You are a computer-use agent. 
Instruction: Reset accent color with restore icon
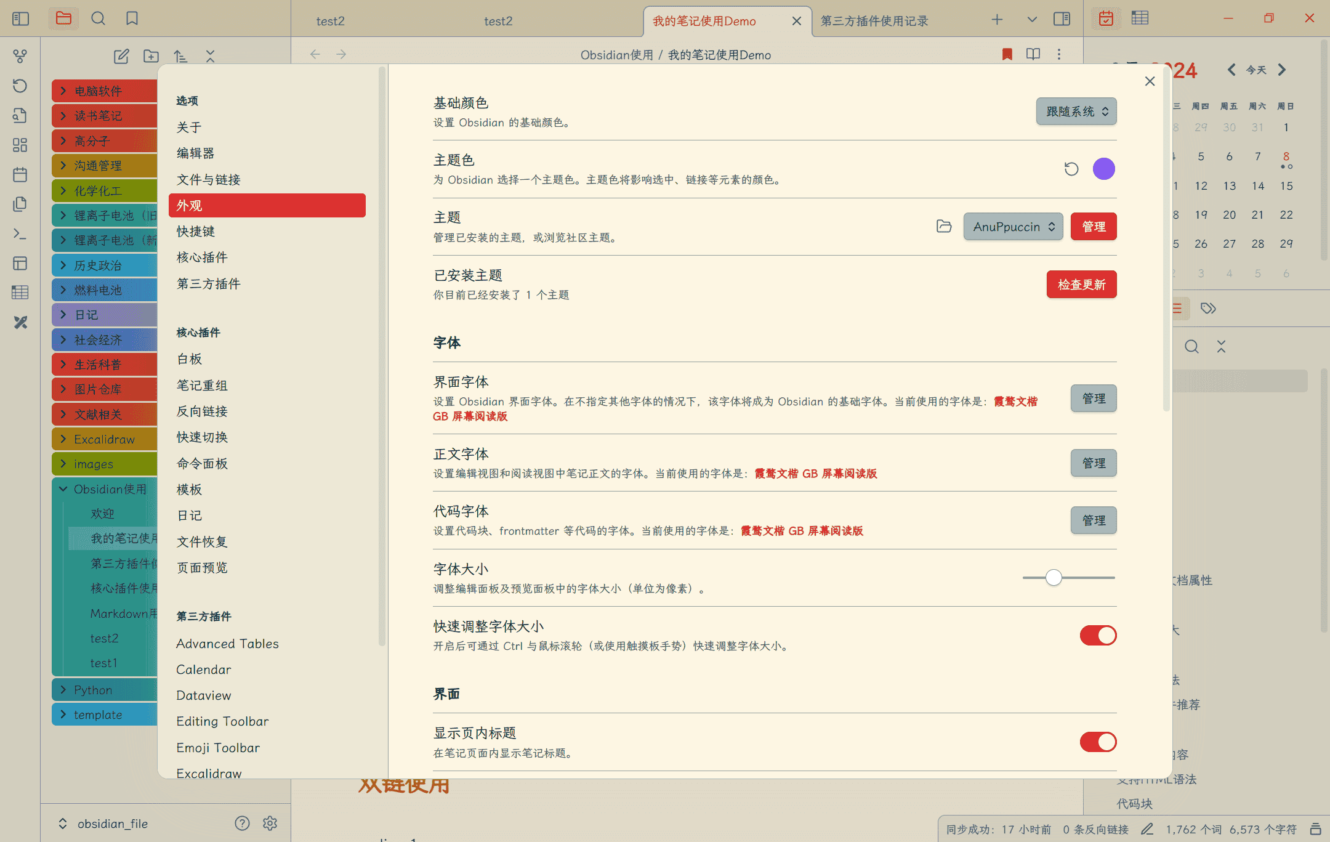pos(1071,169)
